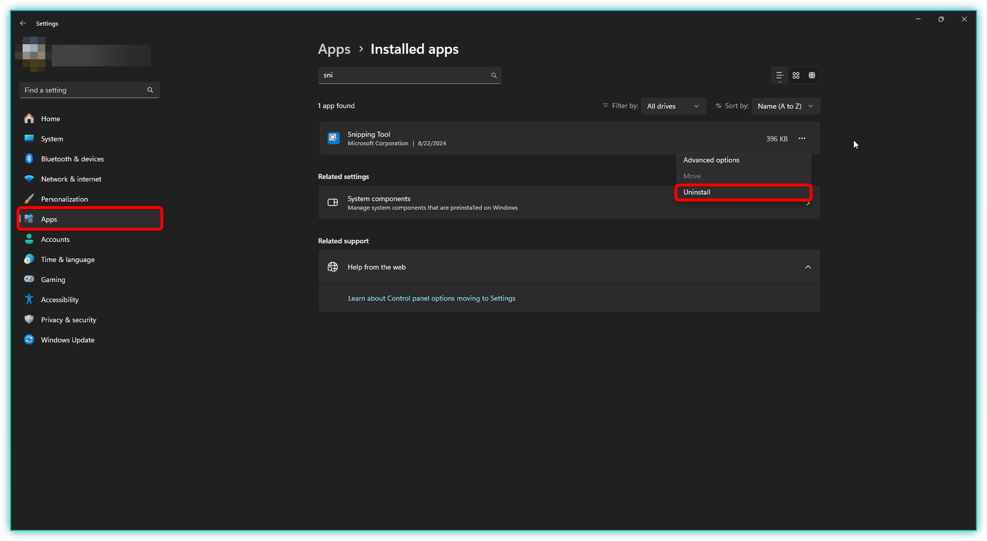Switch to grid view layout

[x=796, y=75]
